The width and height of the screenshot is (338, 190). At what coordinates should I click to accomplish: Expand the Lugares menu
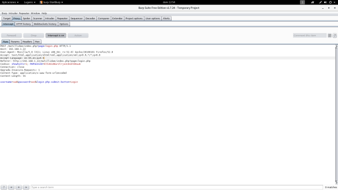tap(29, 2)
